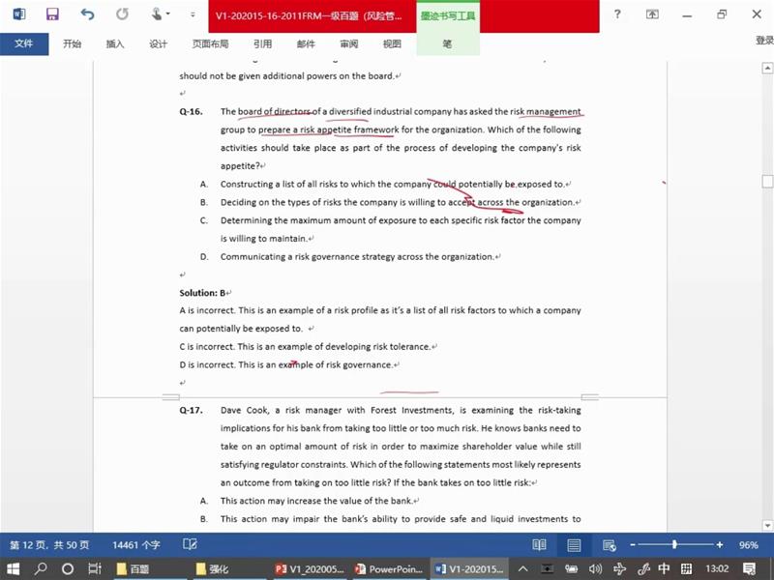
Task: Open the Windows Start menu
Action: (x=14, y=568)
